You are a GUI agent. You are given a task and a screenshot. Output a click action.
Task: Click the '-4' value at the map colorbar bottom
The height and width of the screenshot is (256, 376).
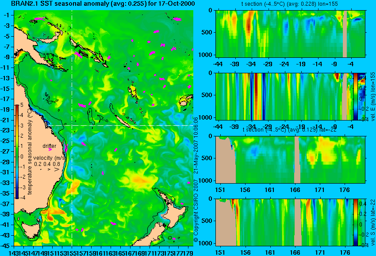(22, 198)
